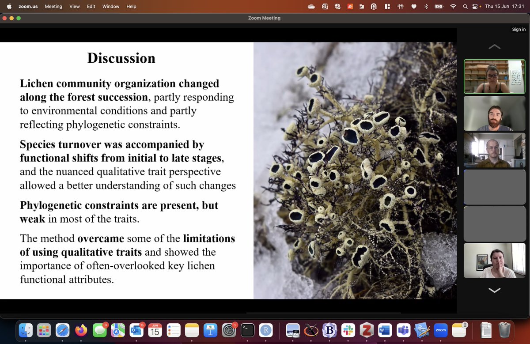Open Keynote from the Dock
Viewport: 530px width, 344px height.
[x=211, y=329]
